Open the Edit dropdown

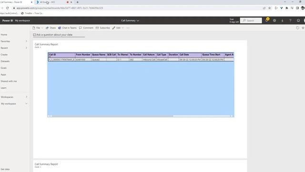(118, 28)
